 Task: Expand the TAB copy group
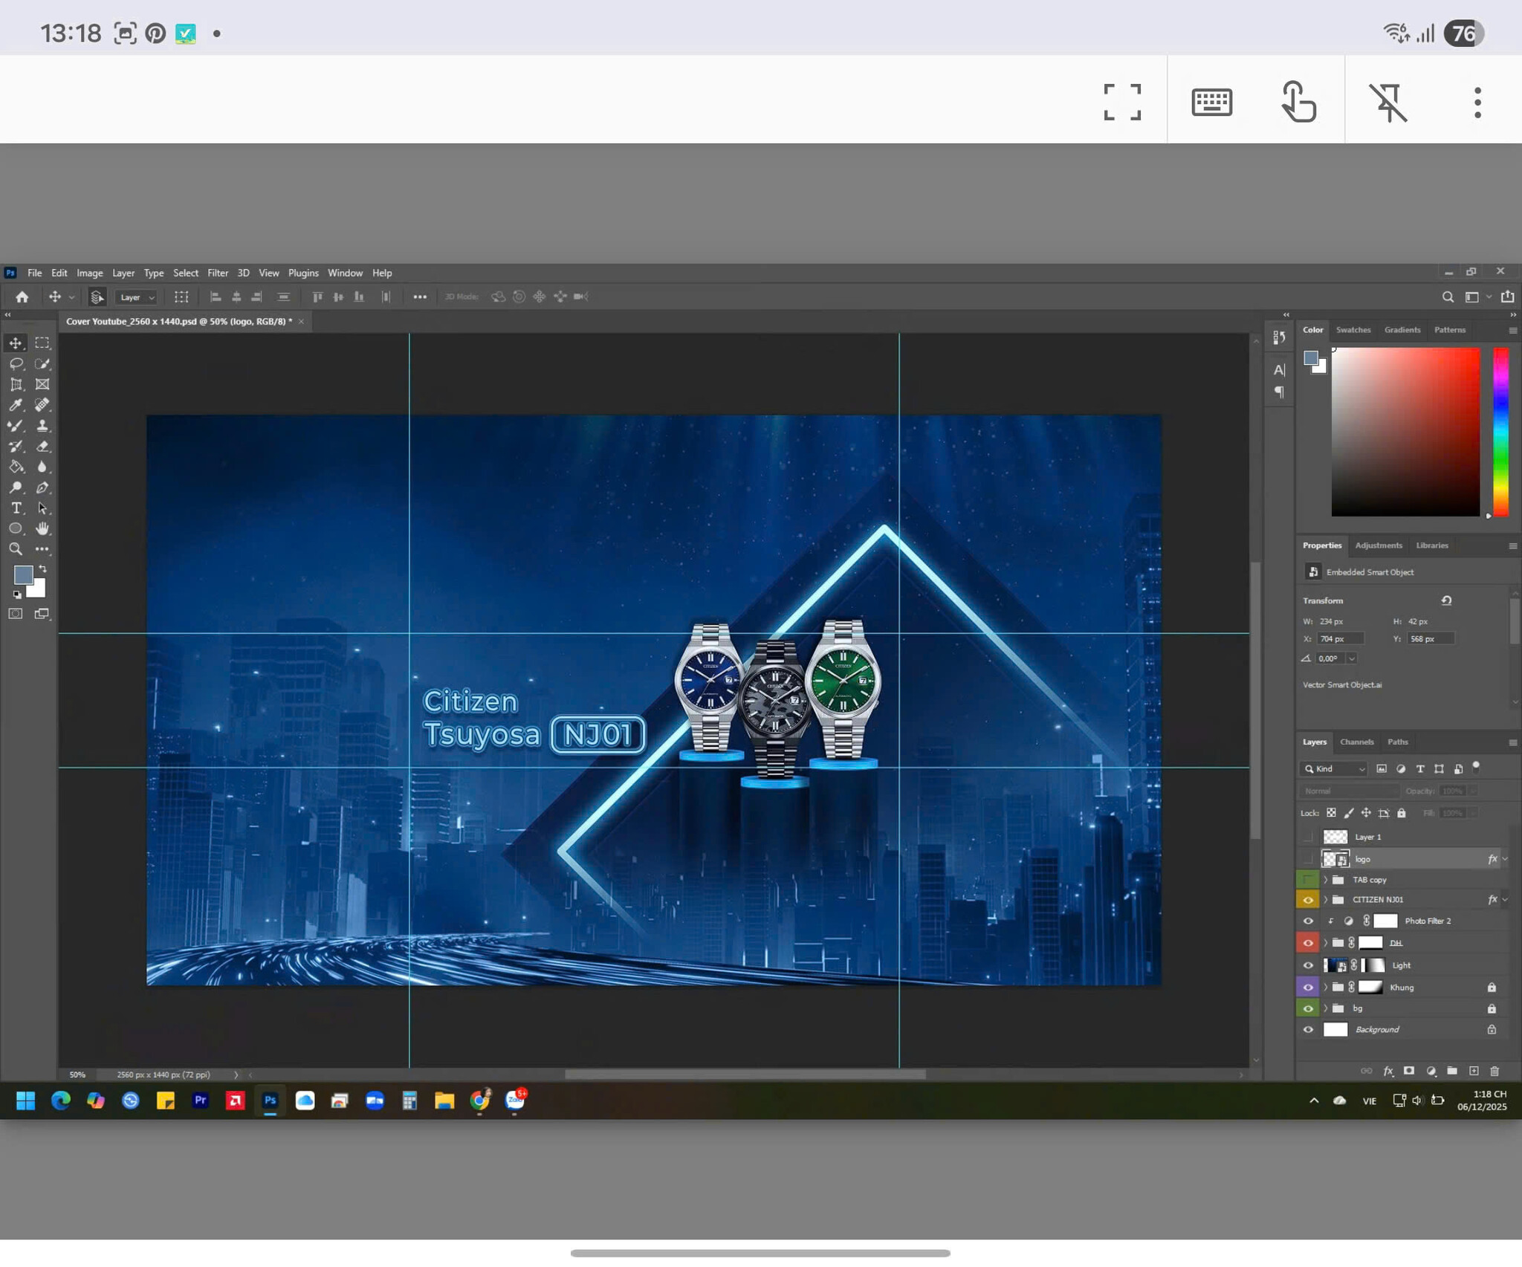(x=1325, y=880)
